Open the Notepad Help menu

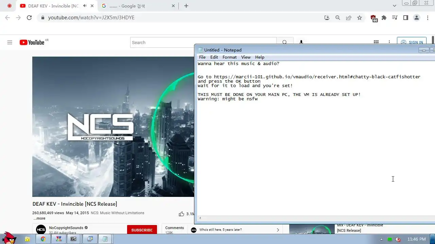click(260, 57)
